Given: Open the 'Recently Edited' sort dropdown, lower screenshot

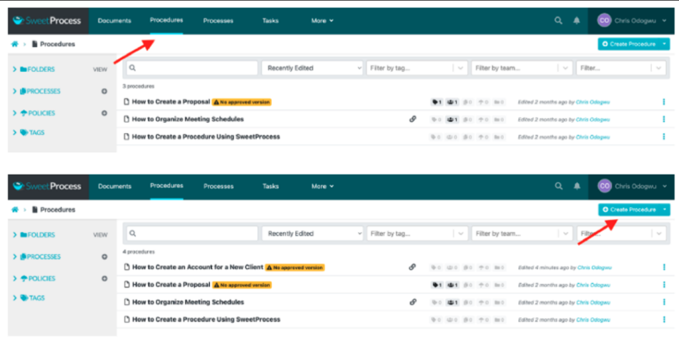Looking at the screenshot, I should click(x=313, y=234).
